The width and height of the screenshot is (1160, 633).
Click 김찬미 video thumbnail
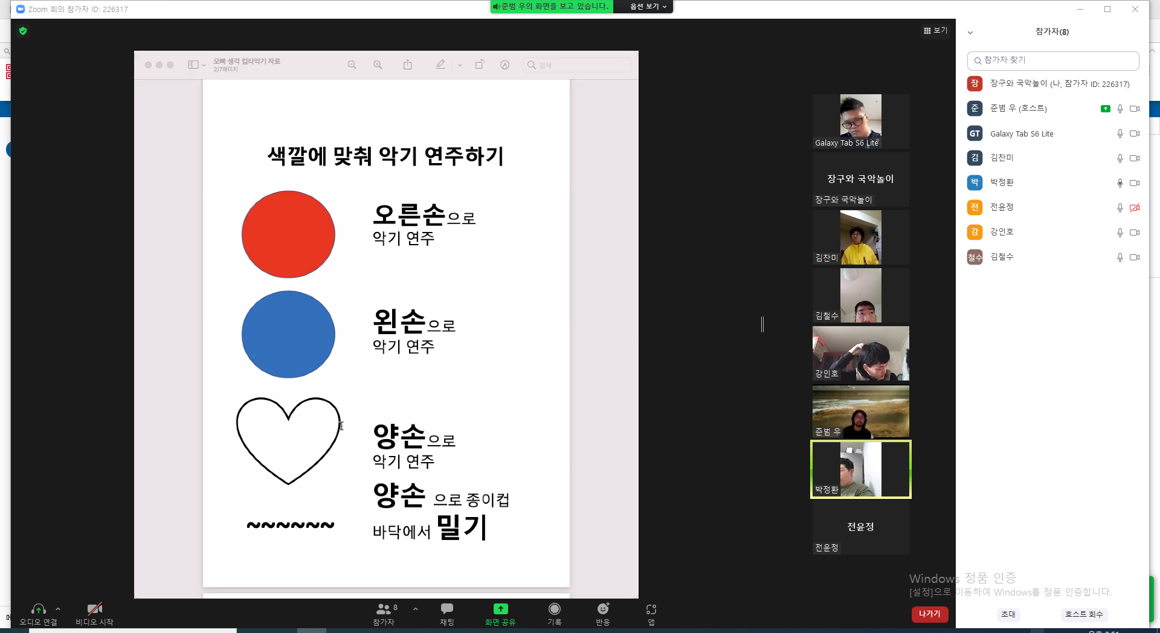860,237
